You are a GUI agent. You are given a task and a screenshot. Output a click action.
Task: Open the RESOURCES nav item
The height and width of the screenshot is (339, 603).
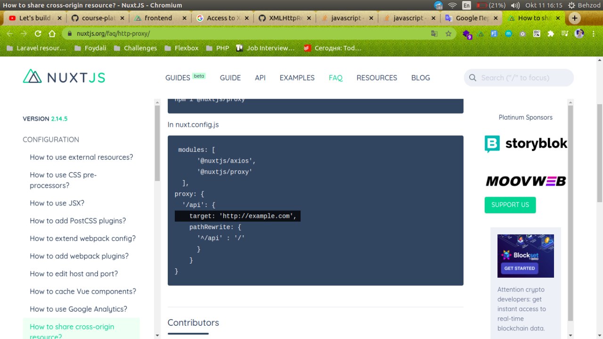coord(377,78)
